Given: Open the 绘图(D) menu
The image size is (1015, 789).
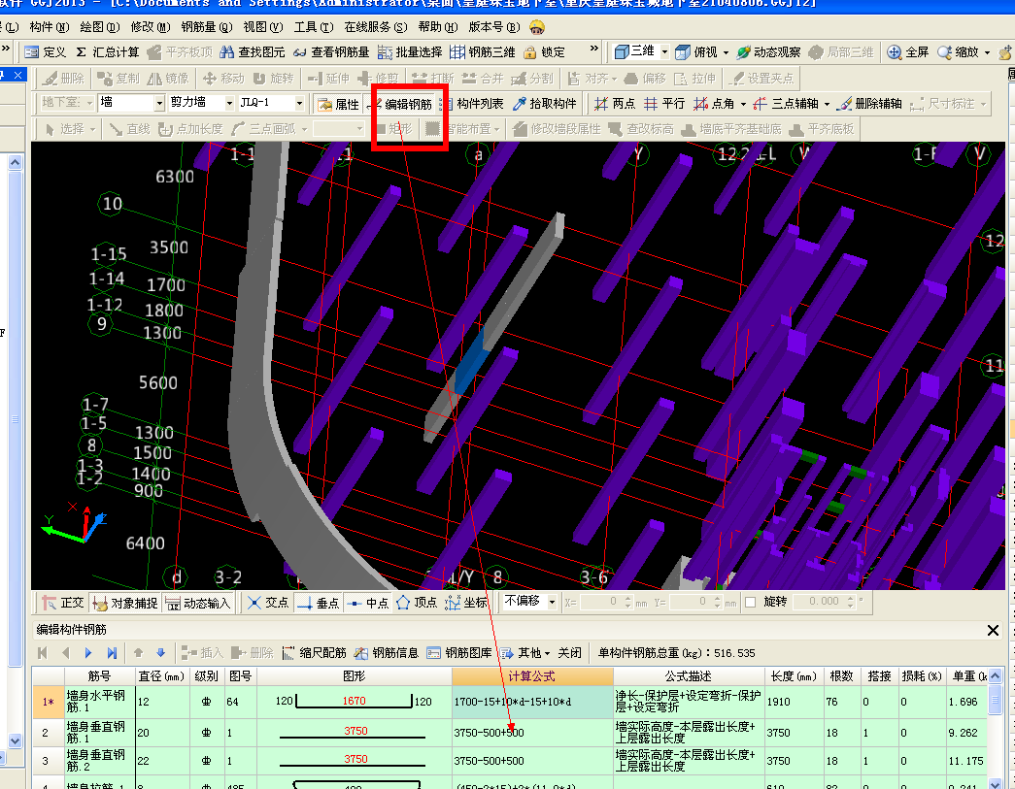Looking at the screenshot, I should (100, 27).
